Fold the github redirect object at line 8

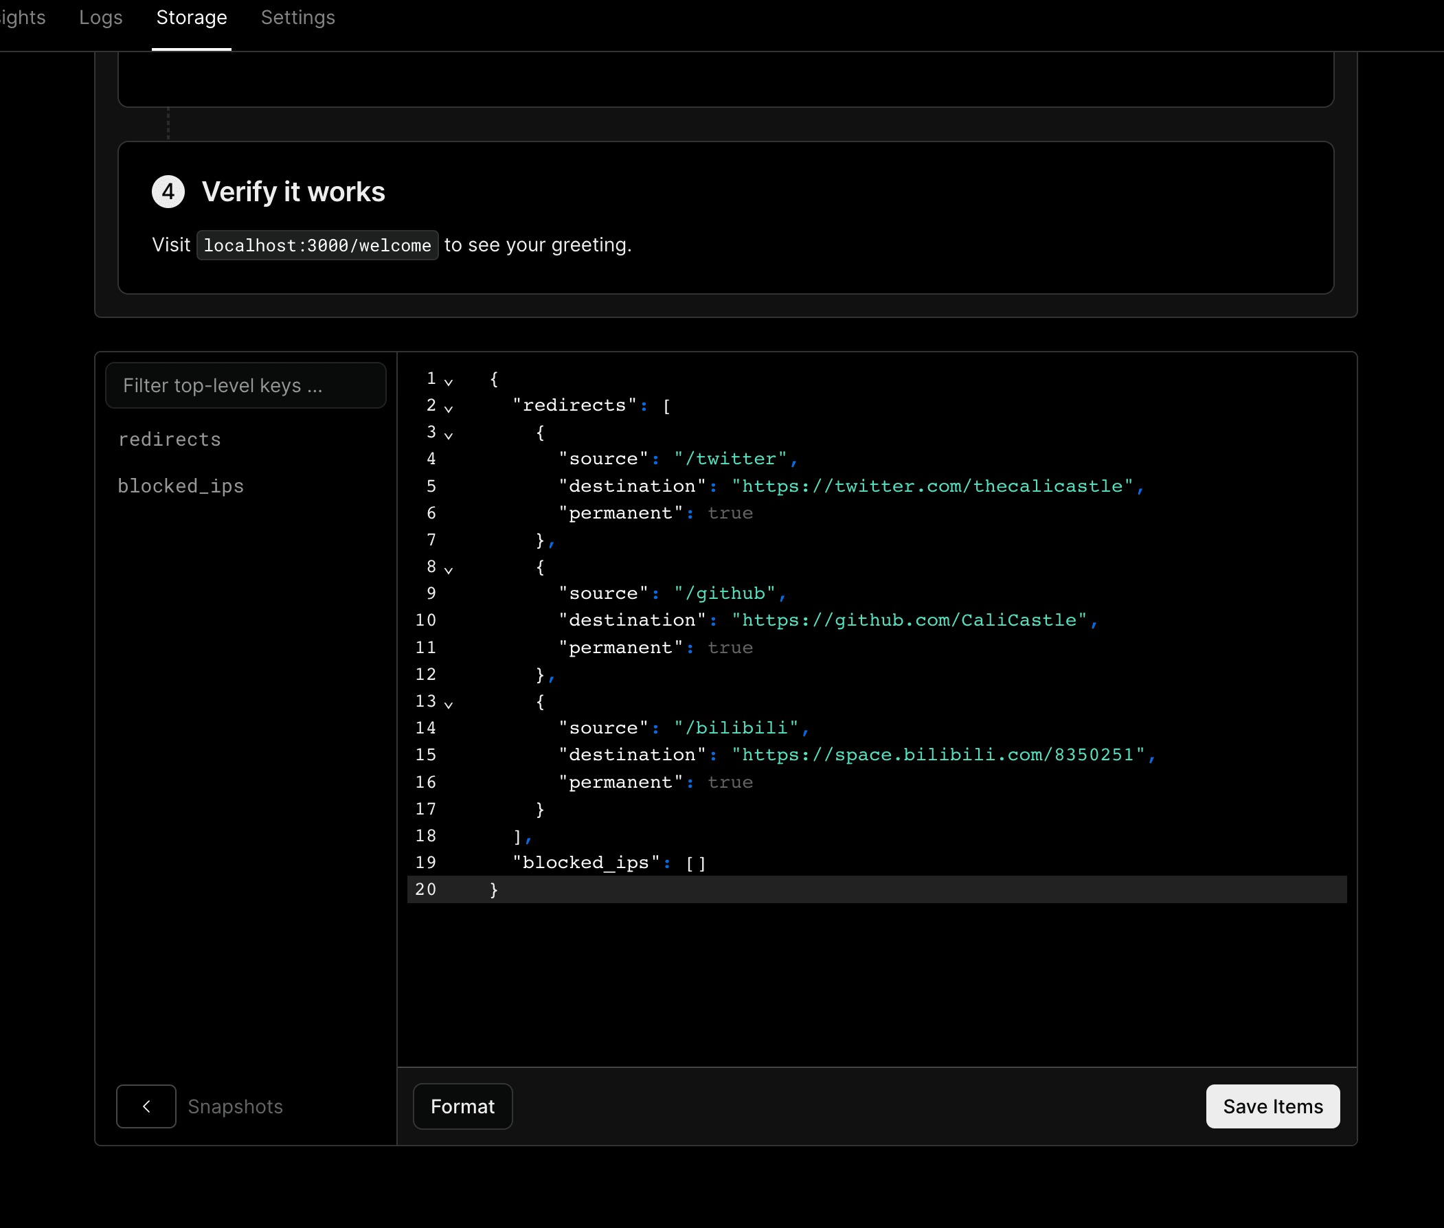[x=449, y=570]
